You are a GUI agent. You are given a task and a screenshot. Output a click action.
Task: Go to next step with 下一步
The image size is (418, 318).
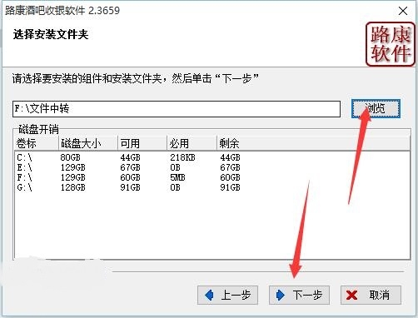pos(299,295)
